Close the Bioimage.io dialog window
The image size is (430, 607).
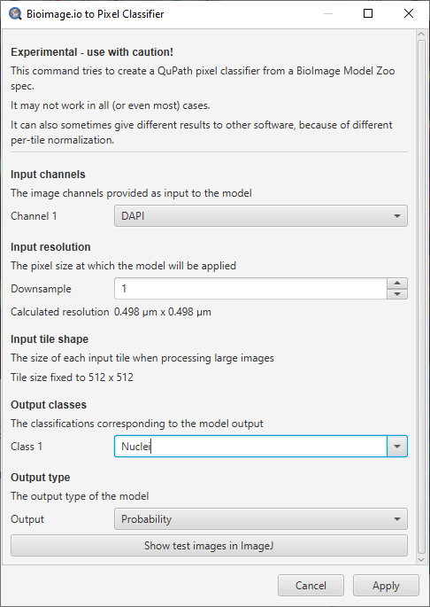pyautogui.click(x=409, y=14)
